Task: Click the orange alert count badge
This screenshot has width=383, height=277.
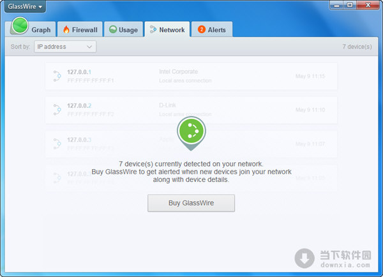Action: 202,29
